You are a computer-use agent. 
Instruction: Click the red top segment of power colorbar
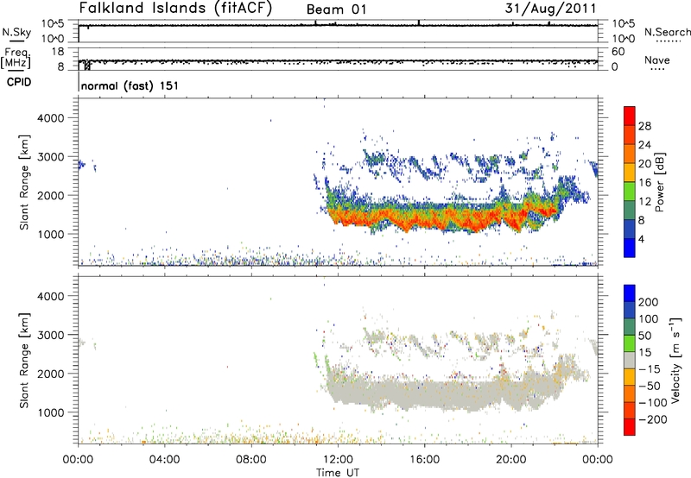point(630,116)
